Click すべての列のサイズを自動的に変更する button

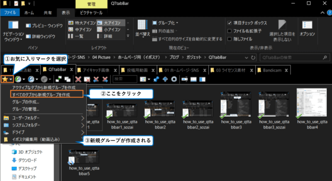click(187, 39)
